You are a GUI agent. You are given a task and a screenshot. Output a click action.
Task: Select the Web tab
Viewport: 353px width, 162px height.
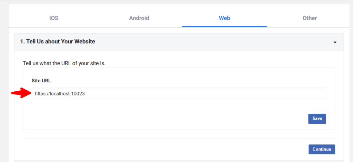[224, 18]
